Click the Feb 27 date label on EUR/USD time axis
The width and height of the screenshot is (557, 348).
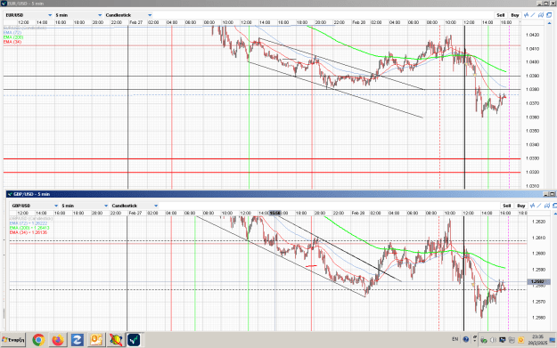click(136, 22)
